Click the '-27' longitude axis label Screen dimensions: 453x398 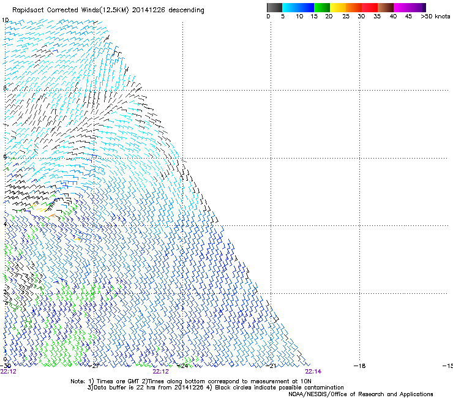(x=94, y=366)
